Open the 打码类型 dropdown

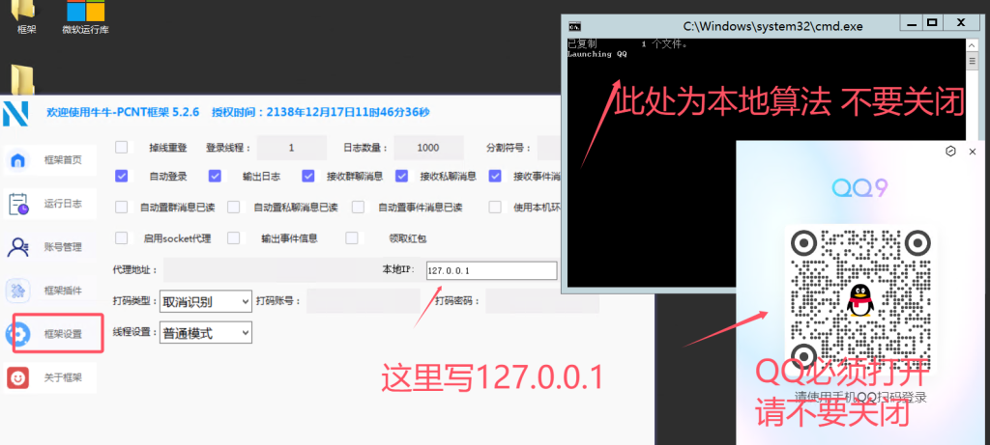206,302
